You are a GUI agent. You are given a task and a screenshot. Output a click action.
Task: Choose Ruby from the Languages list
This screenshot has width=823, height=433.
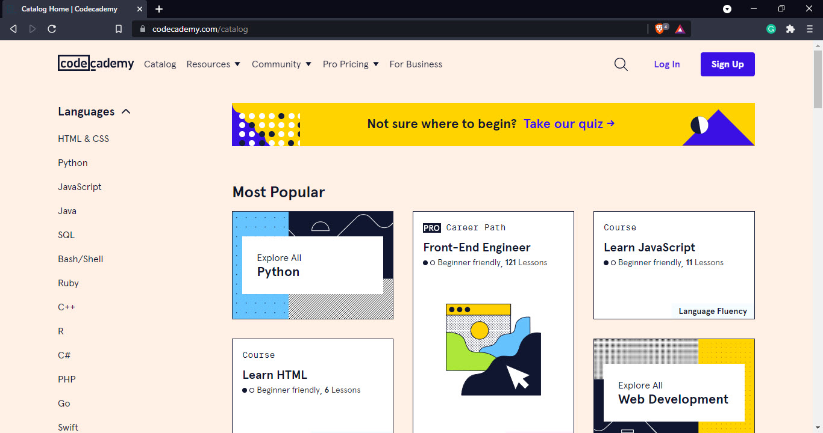[x=68, y=283]
